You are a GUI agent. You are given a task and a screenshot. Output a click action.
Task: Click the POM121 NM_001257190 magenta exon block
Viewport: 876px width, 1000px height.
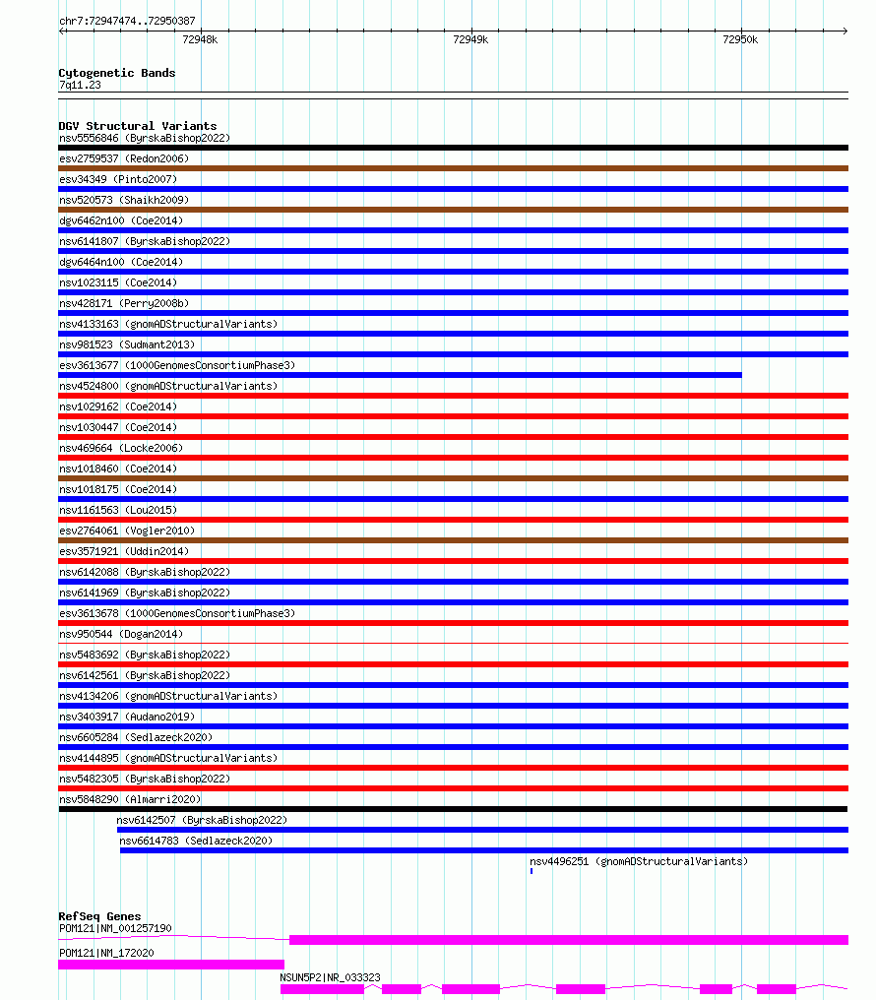pos(569,940)
